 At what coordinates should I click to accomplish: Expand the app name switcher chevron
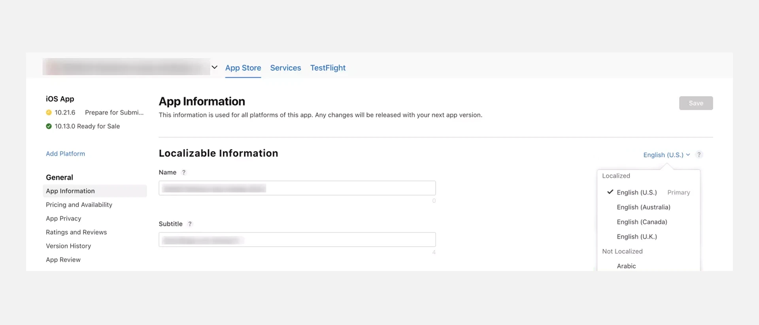tap(214, 67)
